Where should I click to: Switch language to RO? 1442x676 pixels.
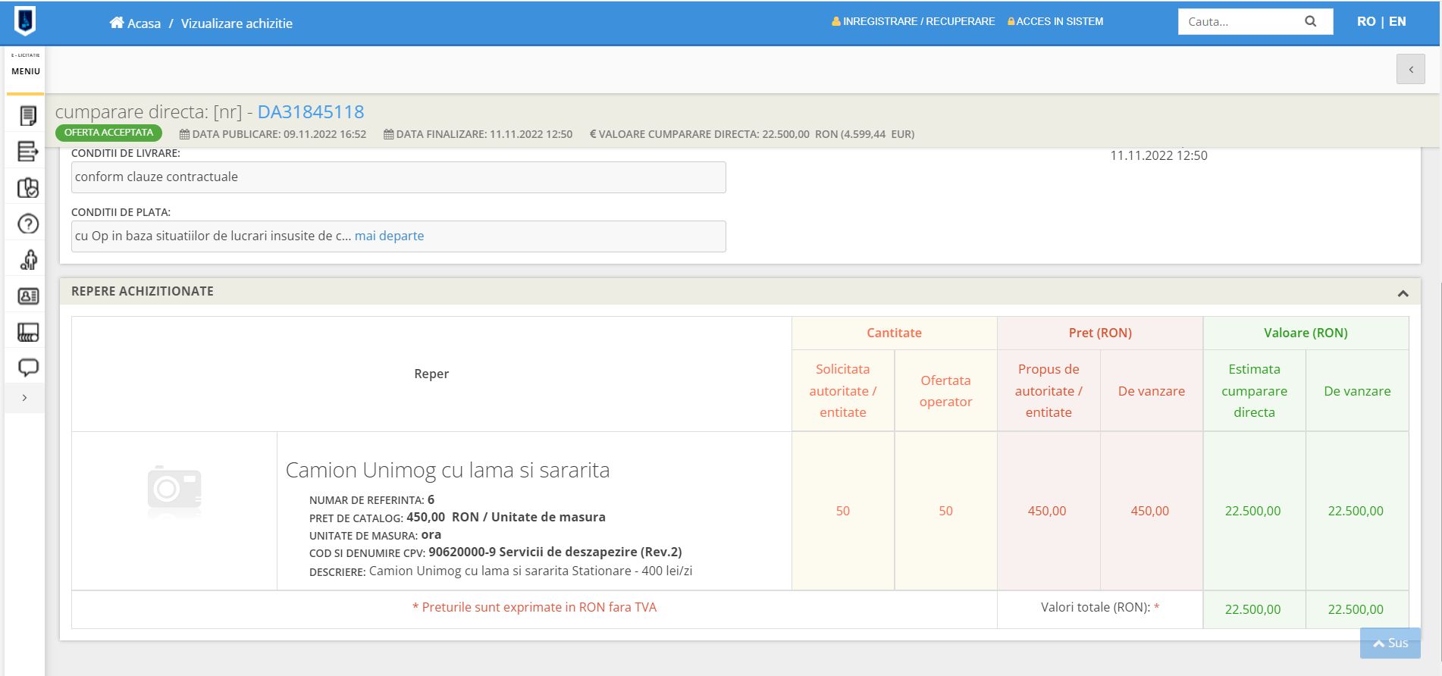[1366, 21]
